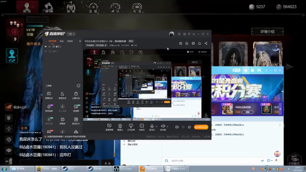Click the next character arrow on right
Screen dimensions: 306x172
289,67
